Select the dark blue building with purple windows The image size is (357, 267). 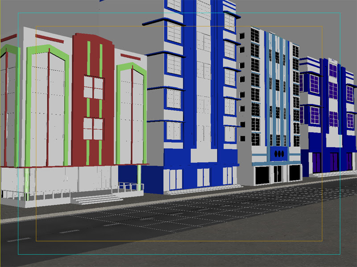(328, 116)
